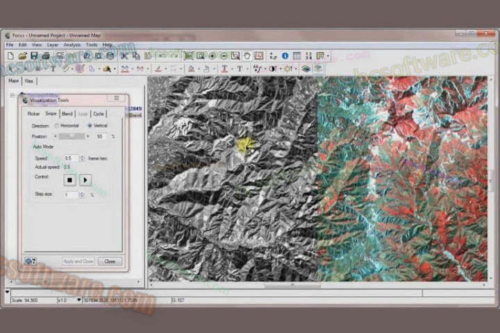Click the 1234 numeric values icon

[308, 56]
